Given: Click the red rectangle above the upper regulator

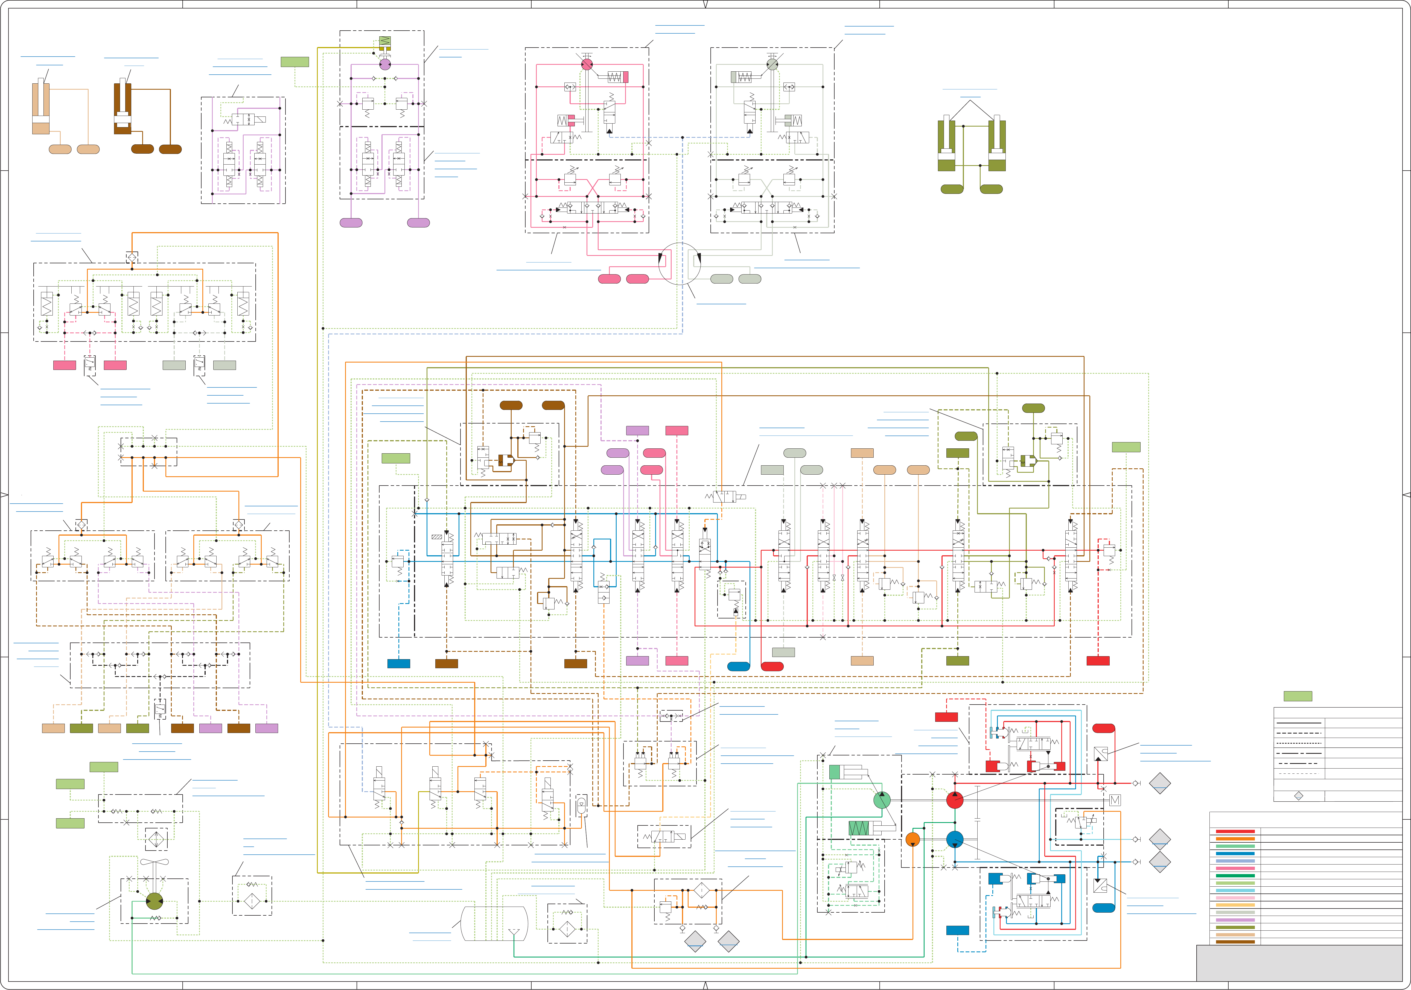Looking at the screenshot, I should [x=946, y=717].
